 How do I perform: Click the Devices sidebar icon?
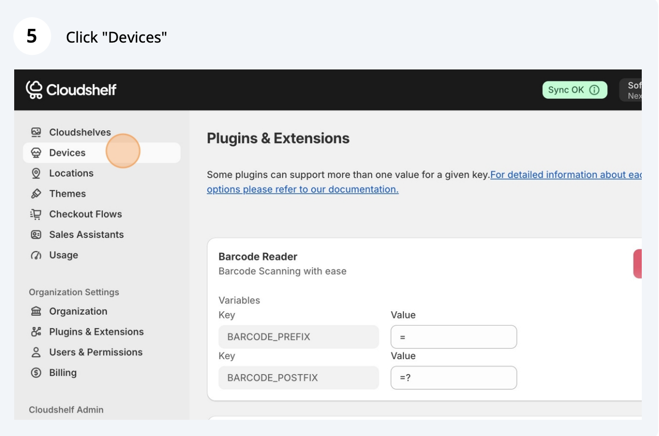pos(35,153)
